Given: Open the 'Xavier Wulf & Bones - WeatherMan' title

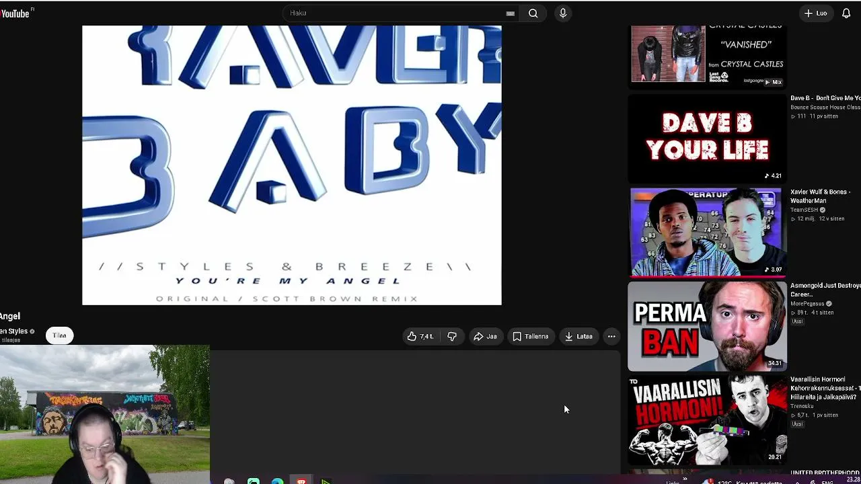Looking at the screenshot, I should [820, 196].
